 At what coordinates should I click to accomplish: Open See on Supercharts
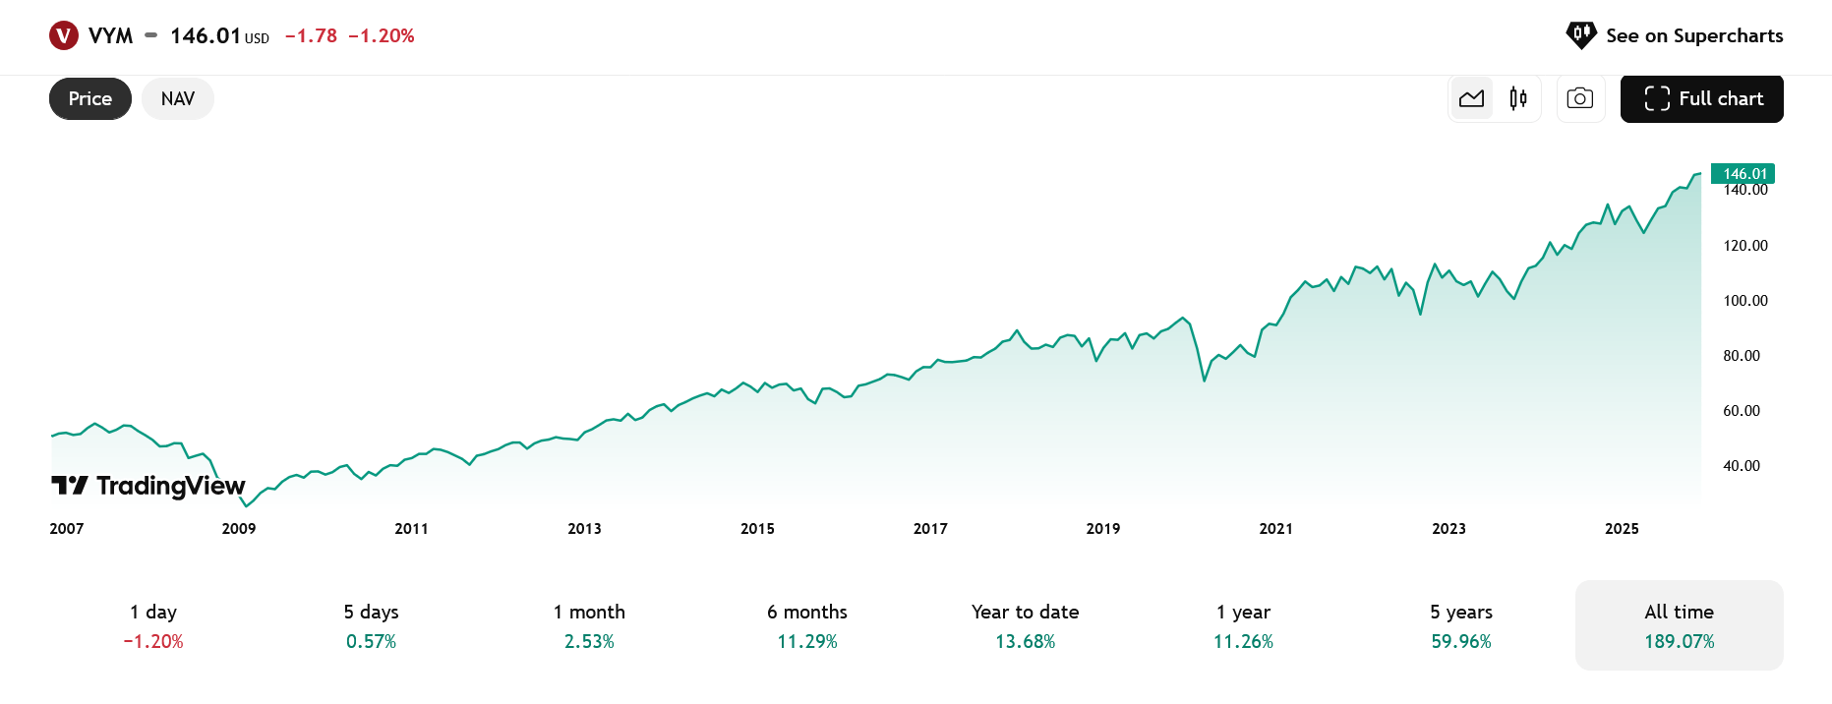pyautogui.click(x=1694, y=35)
